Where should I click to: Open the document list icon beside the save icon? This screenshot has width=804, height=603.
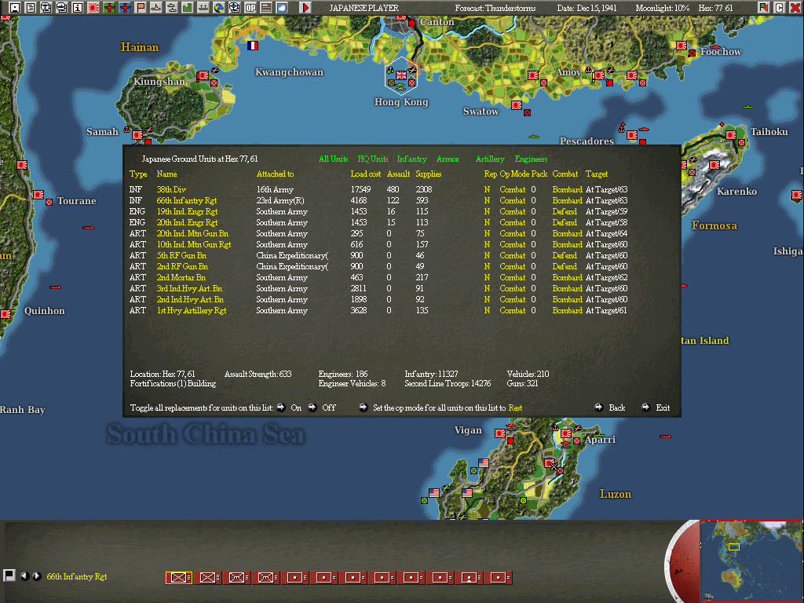click(x=31, y=8)
